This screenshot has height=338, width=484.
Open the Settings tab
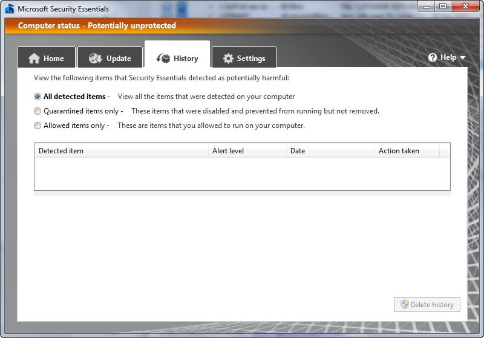pos(244,57)
